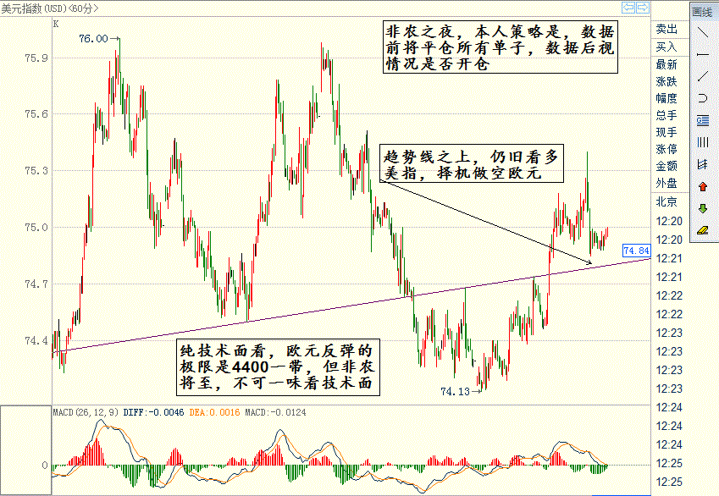719x496 pixels.
Task: Click the 75.6 price axis label
Action: 36,113
